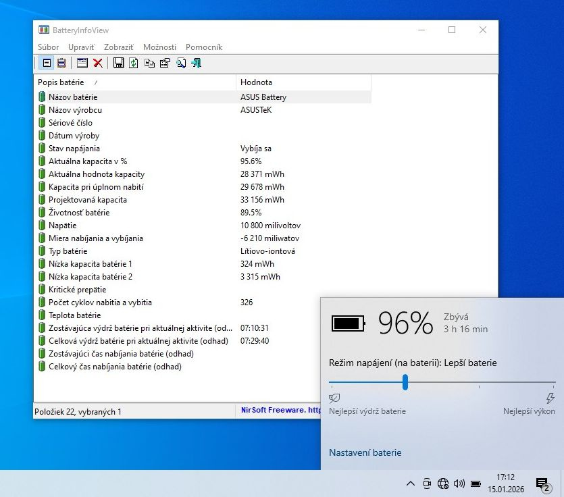Save battery report using floppy disk icon
Screen dimensions: 564x497
pyautogui.click(x=118, y=63)
